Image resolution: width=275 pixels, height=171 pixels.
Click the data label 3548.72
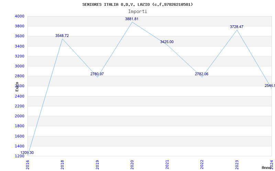[62, 36]
